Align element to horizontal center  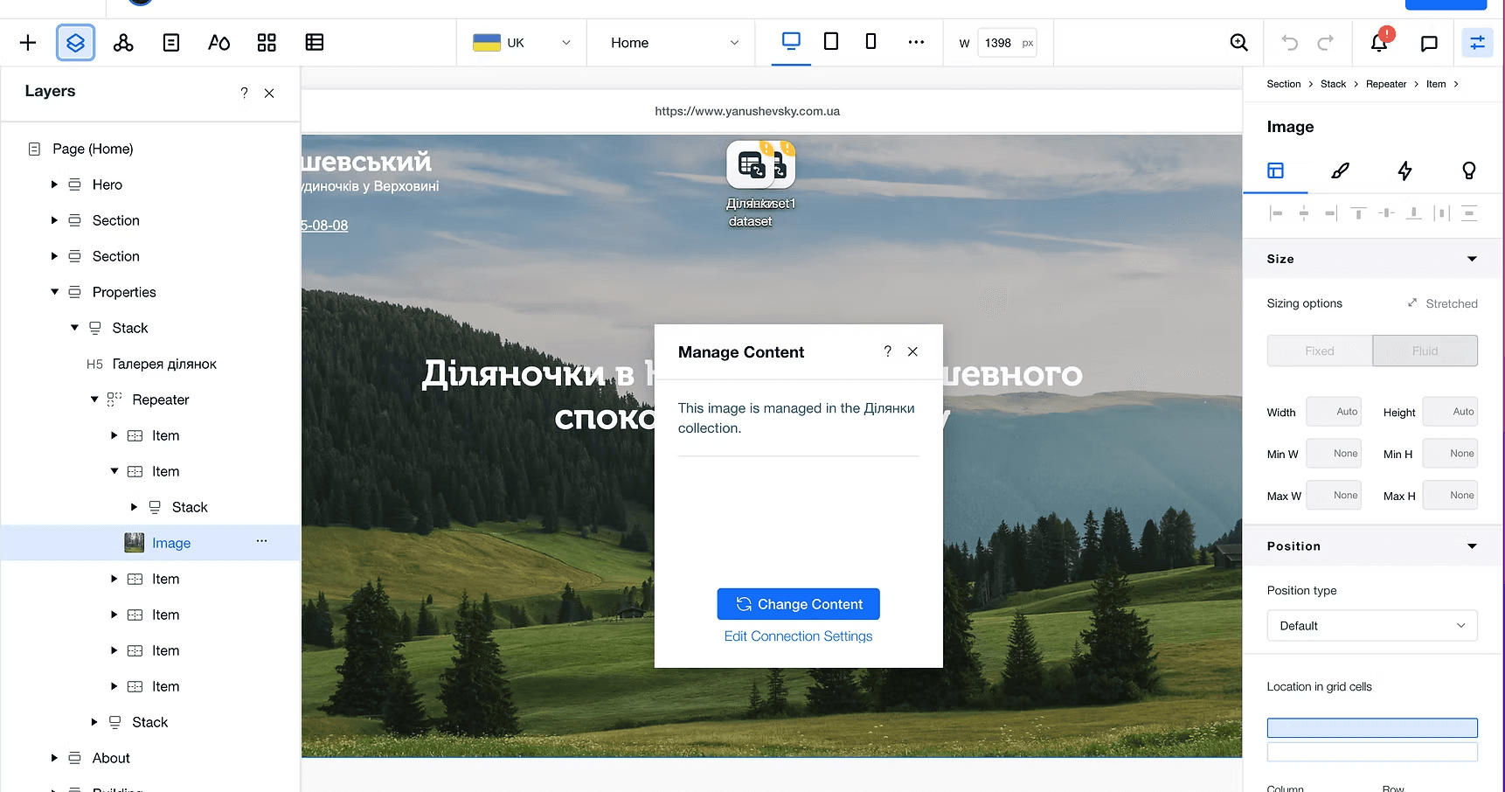[1303, 213]
